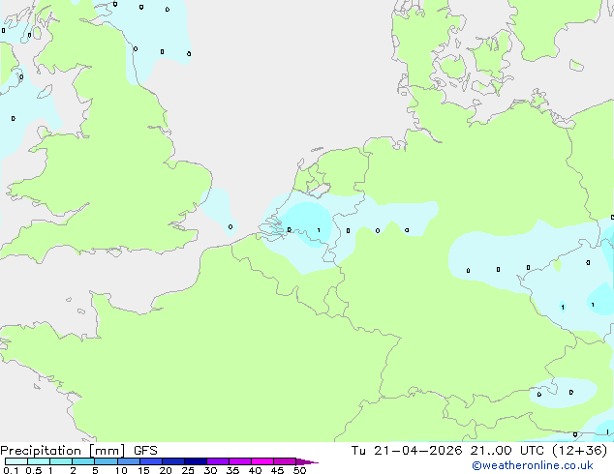614x474 pixels.
Task: Select the '40' legend scale label
Action: pyautogui.click(x=255, y=470)
